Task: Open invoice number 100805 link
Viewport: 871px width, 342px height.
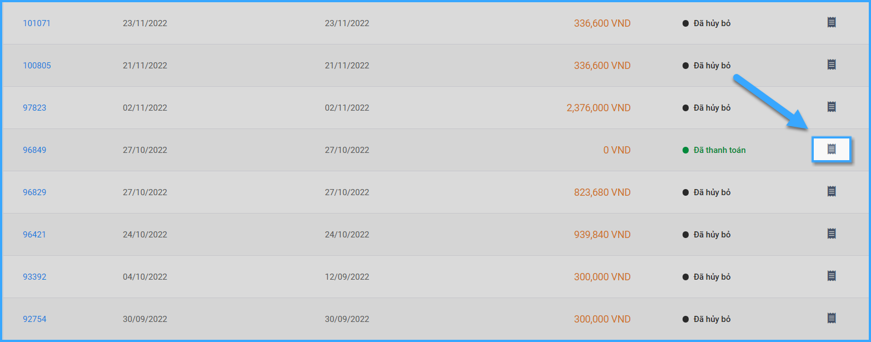Action: (37, 66)
